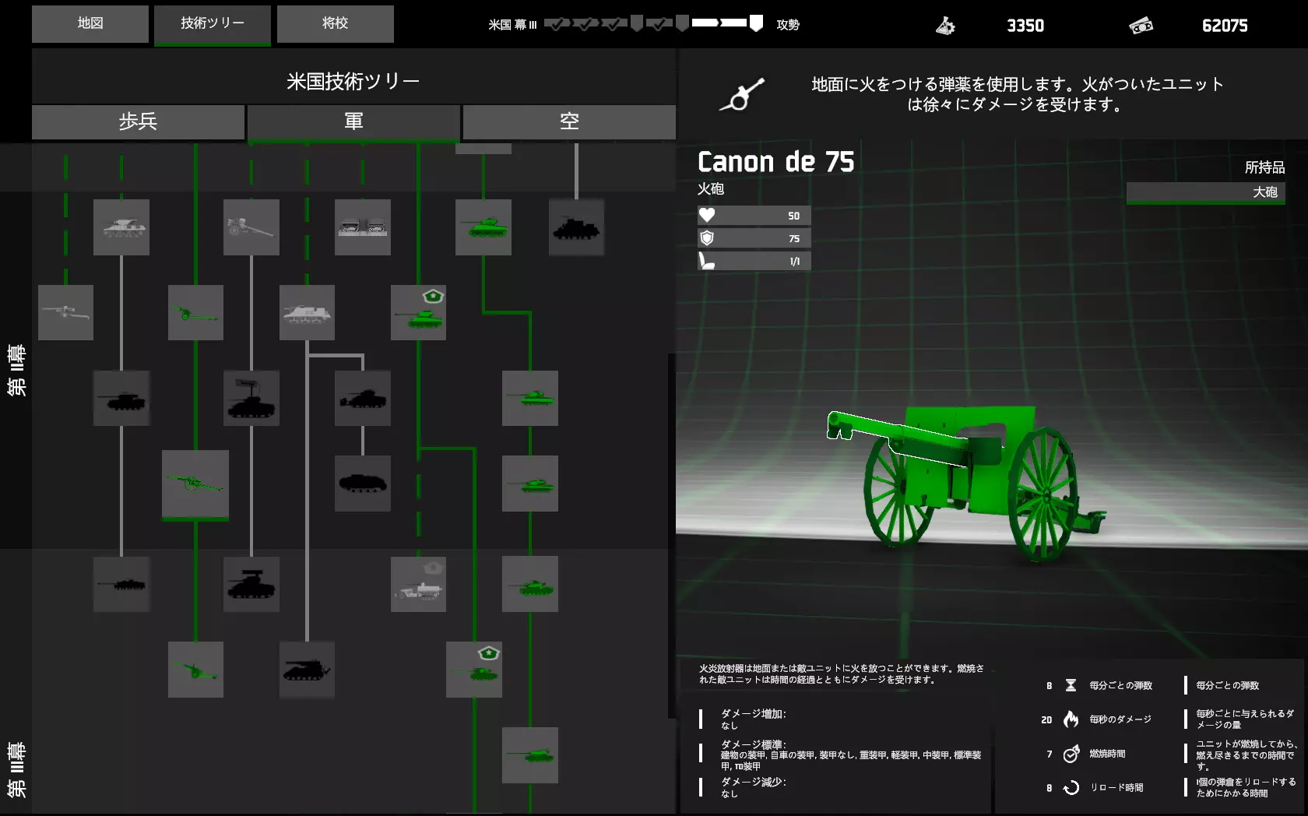The width and height of the screenshot is (1308, 816).
Task: Click the 毎秒のダメージ stat label
Action: [x=1120, y=719]
